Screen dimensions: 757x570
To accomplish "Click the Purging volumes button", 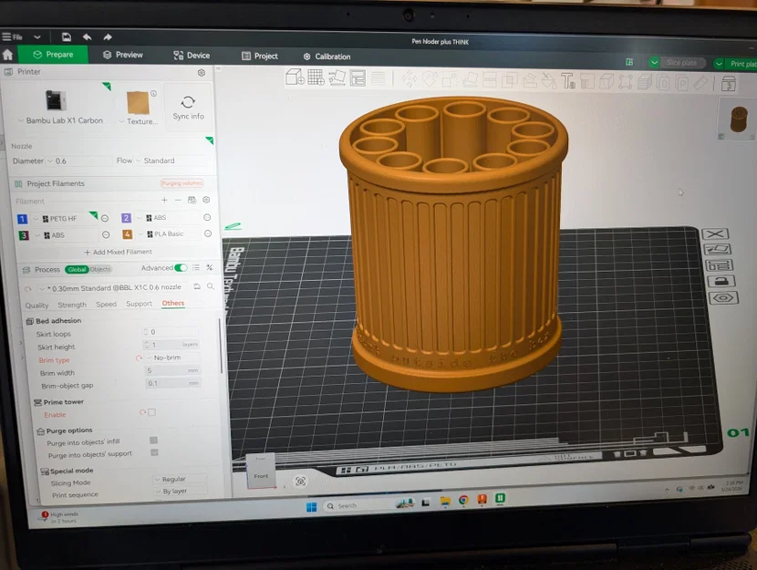I will click(182, 183).
